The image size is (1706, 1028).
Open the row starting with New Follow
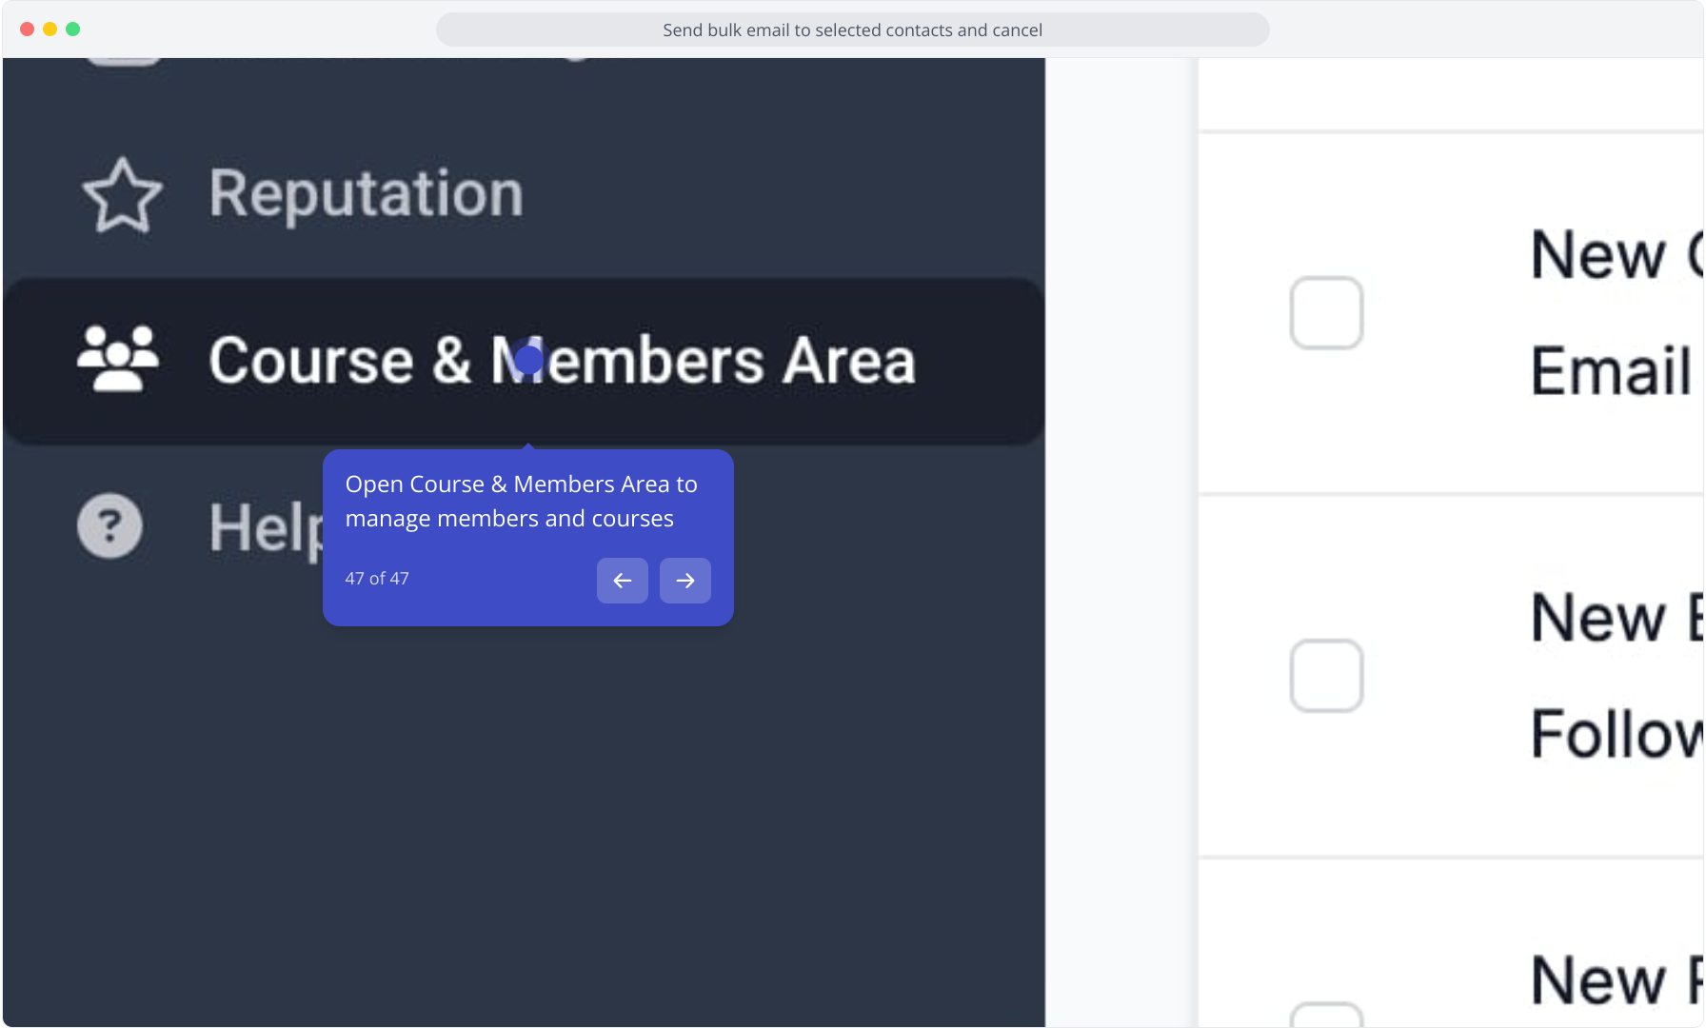coord(1451,676)
